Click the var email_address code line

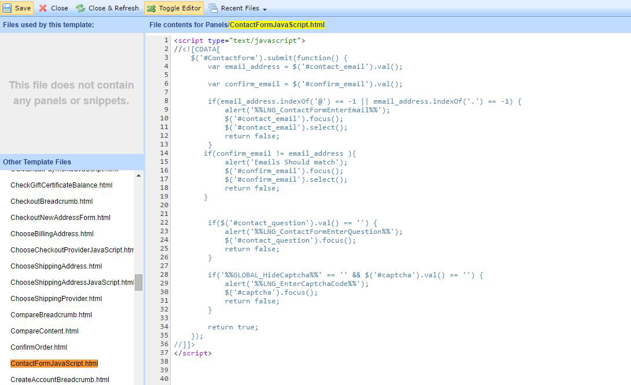[x=305, y=67]
